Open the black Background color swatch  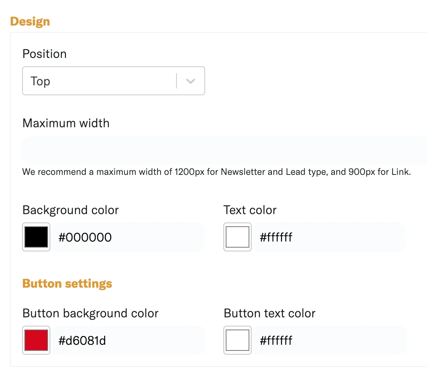tap(36, 237)
